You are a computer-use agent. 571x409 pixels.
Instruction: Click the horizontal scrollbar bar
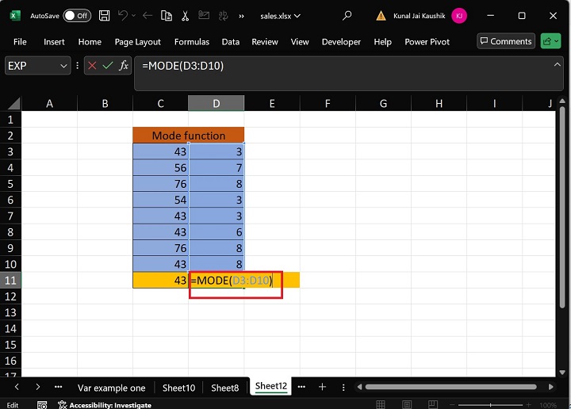[x=450, y=387]
